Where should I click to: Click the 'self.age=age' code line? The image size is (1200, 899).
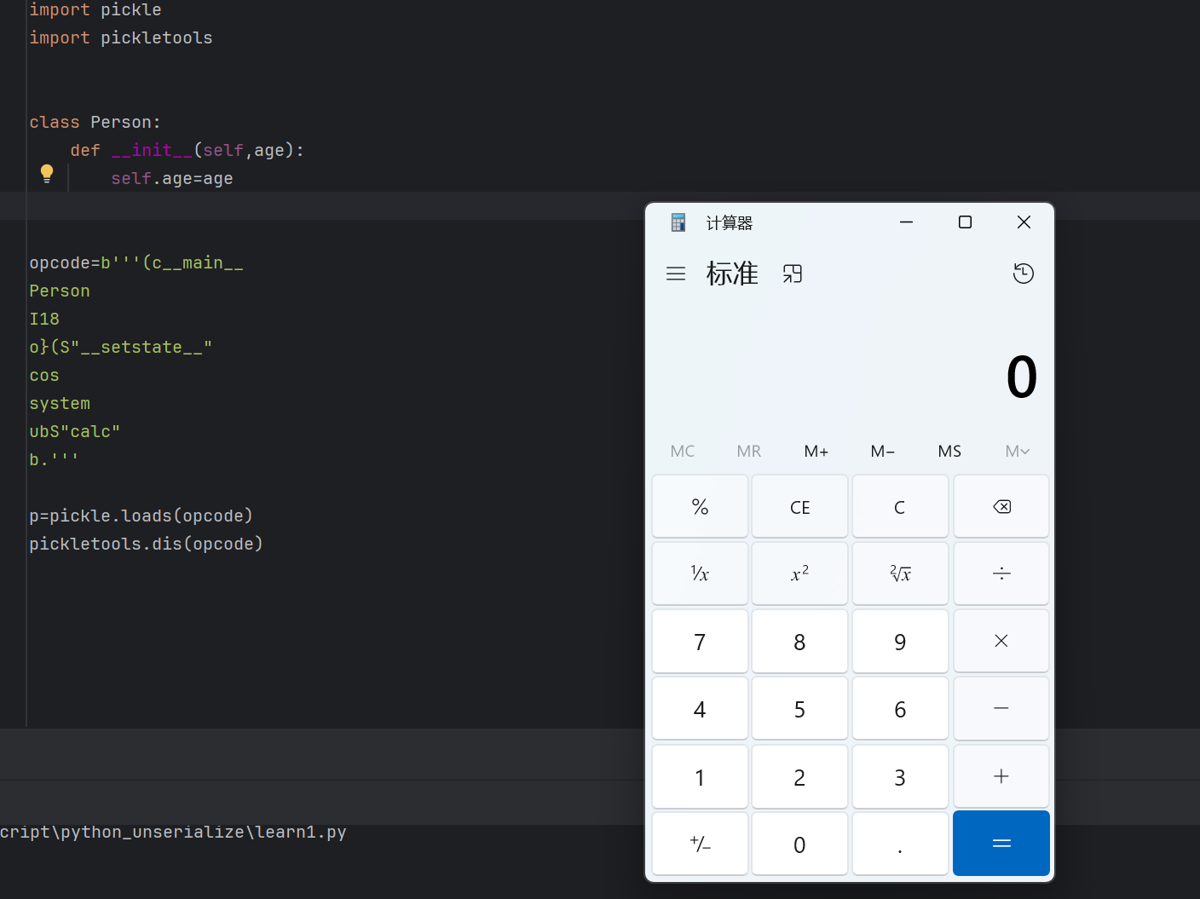(x=172, y=178)
